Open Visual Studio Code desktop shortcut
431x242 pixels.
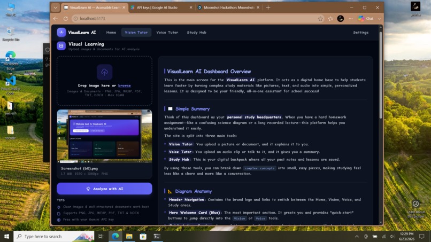pyautogui.click(x=11, y=85)
